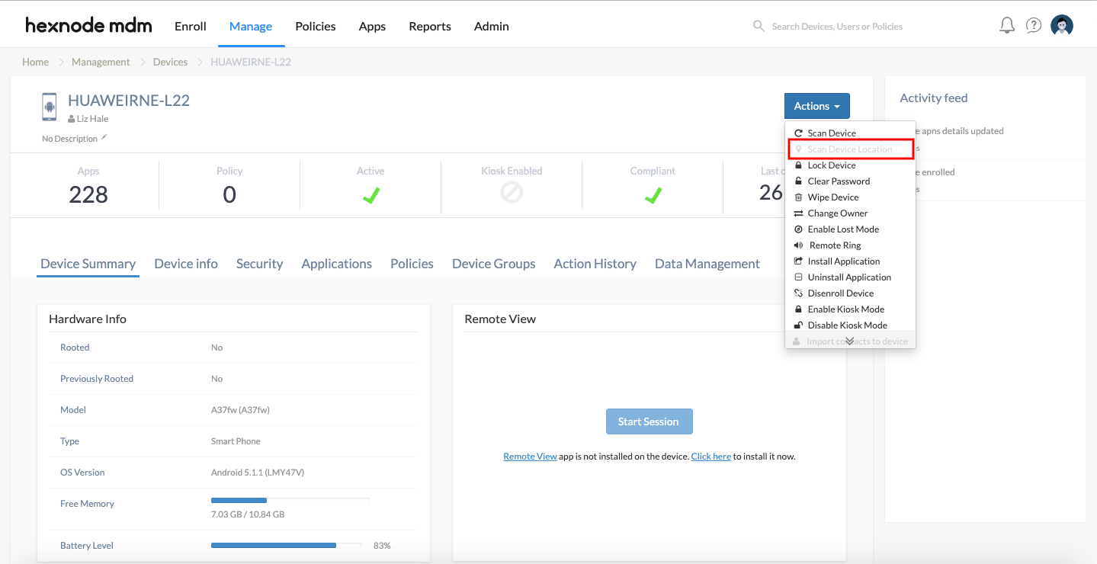Click here link to install Remote View app

(x=710, y=456)
